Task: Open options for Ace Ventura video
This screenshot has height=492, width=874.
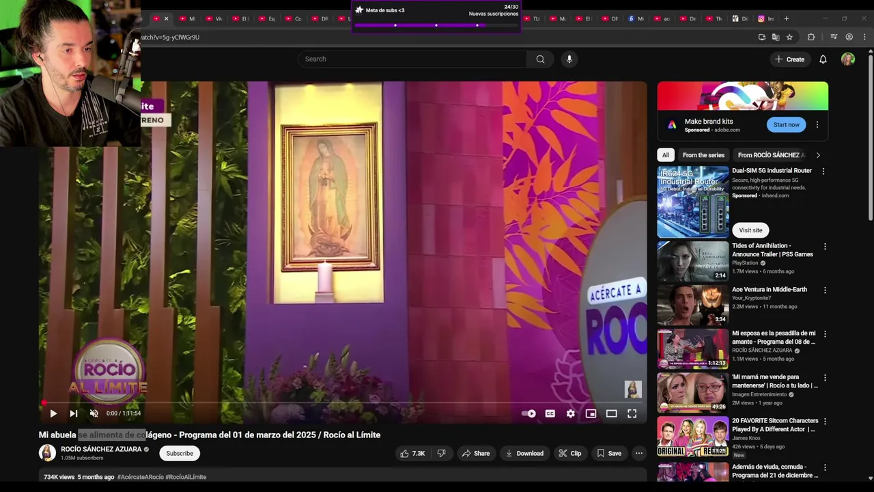Action: [825, 290]
